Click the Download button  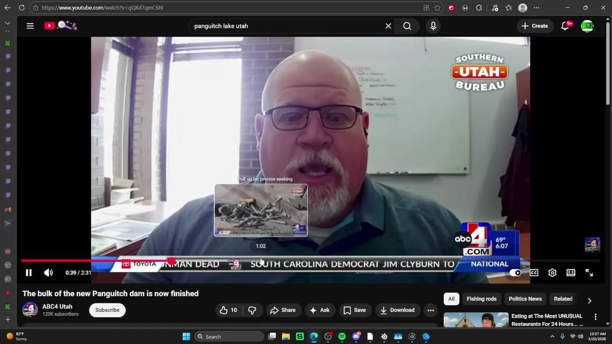click(397, 310)
